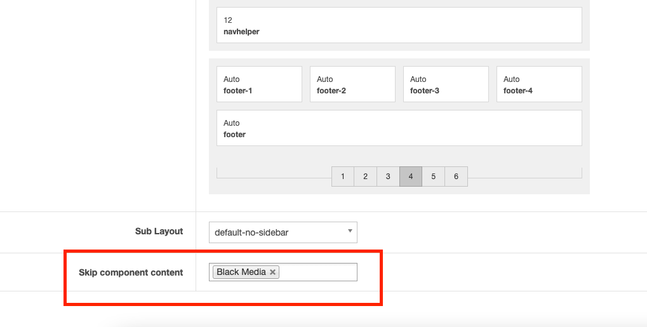Go to layout page 2

pos(365,177)
